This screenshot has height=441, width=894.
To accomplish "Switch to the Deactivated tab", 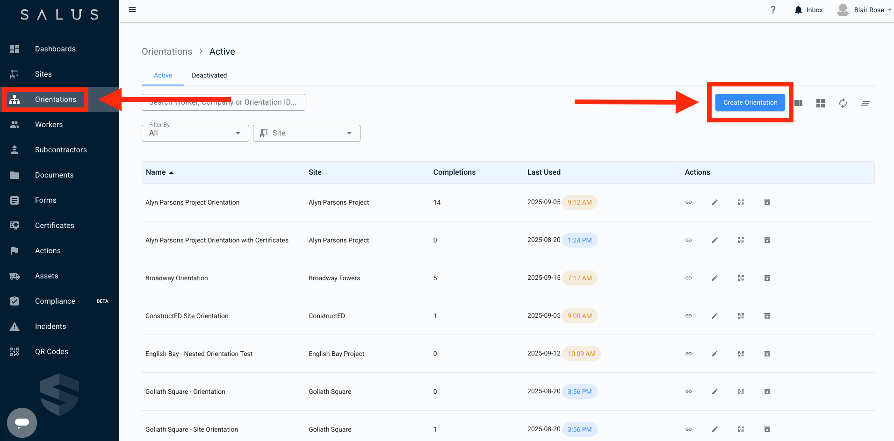I will point(209,75).
